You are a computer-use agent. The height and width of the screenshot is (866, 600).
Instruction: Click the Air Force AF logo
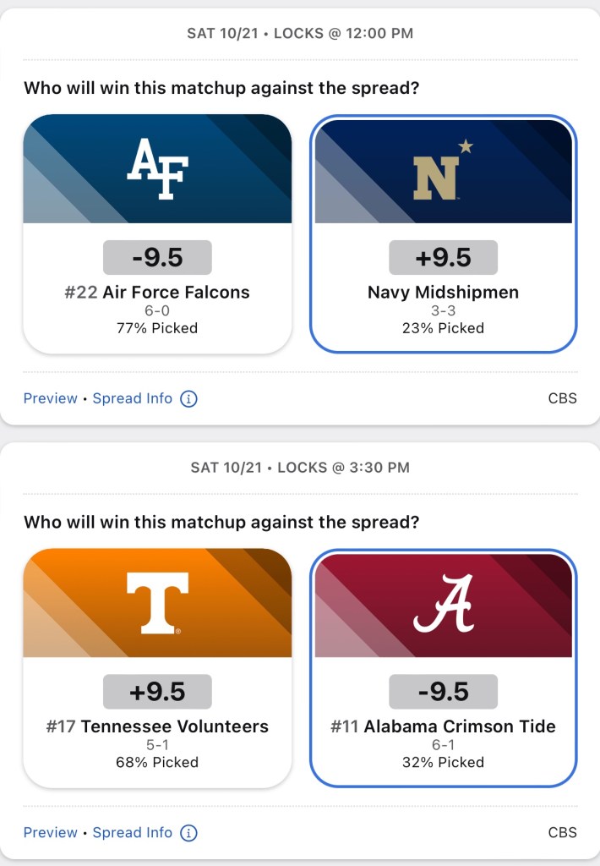pyautogui.click(x=158, y=169)
